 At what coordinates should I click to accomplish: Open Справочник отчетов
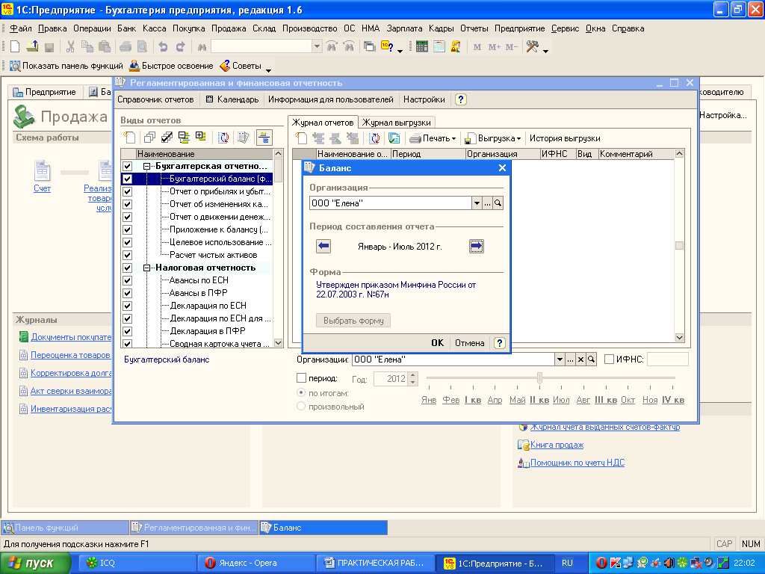155,99
